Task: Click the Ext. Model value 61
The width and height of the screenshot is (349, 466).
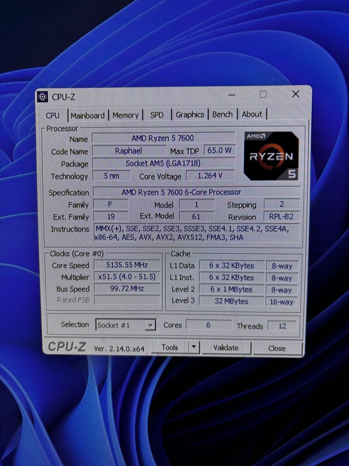Action: coord(196,216)
